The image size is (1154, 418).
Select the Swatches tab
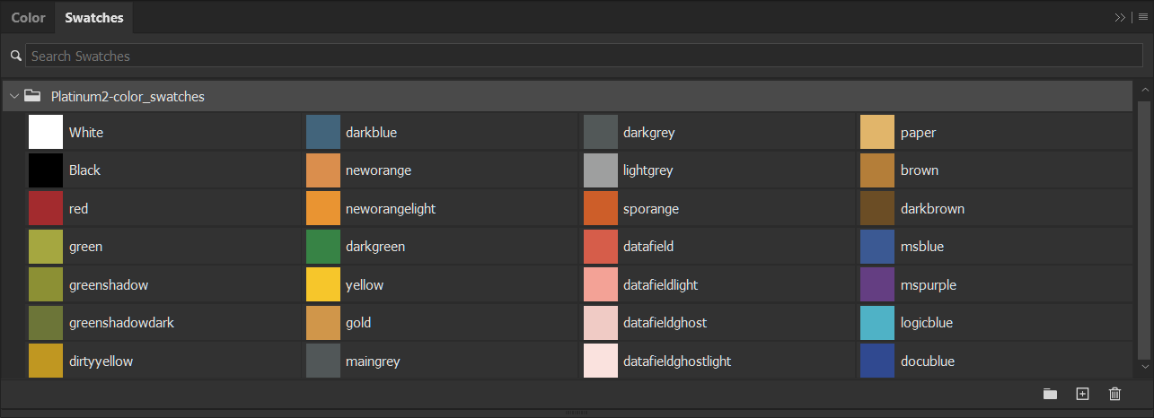[x=94, y=18]
